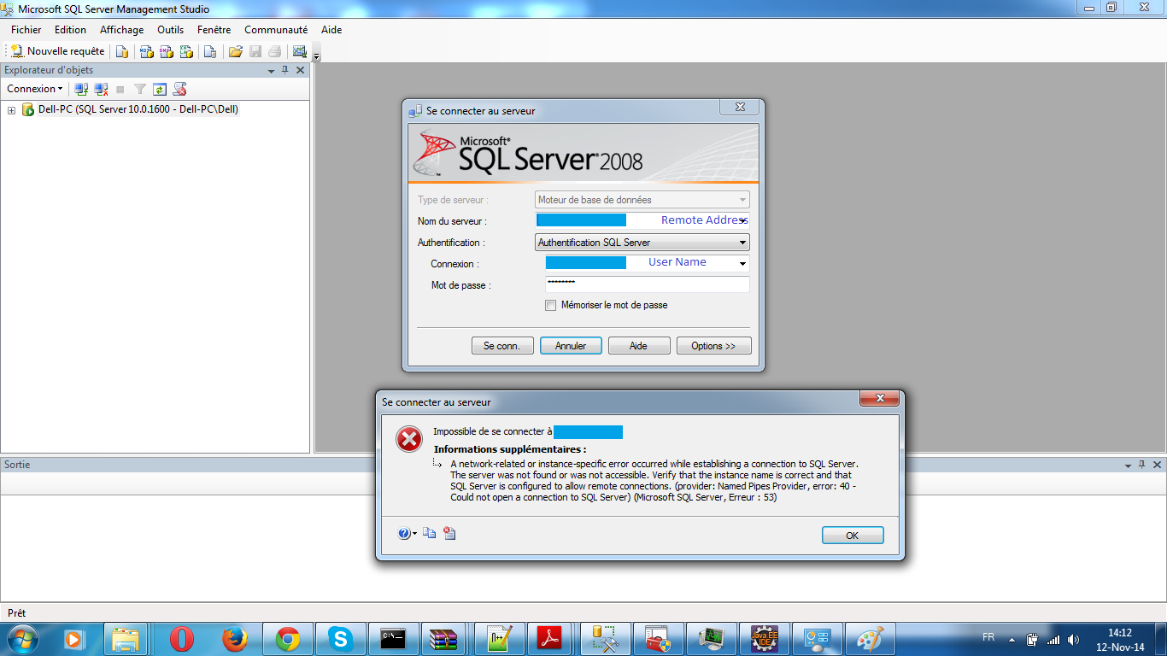Screen dimensions: 1167x656
Task: Click the Options >> button
Action: coord(714,346)
